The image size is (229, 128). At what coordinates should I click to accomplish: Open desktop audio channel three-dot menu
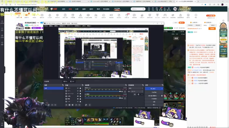tap(125, 98)
